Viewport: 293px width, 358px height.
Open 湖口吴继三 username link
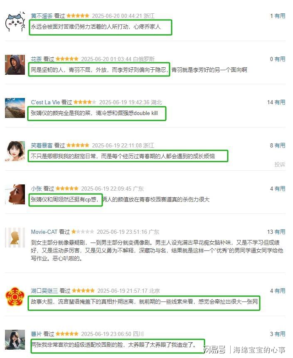[44, 291]
